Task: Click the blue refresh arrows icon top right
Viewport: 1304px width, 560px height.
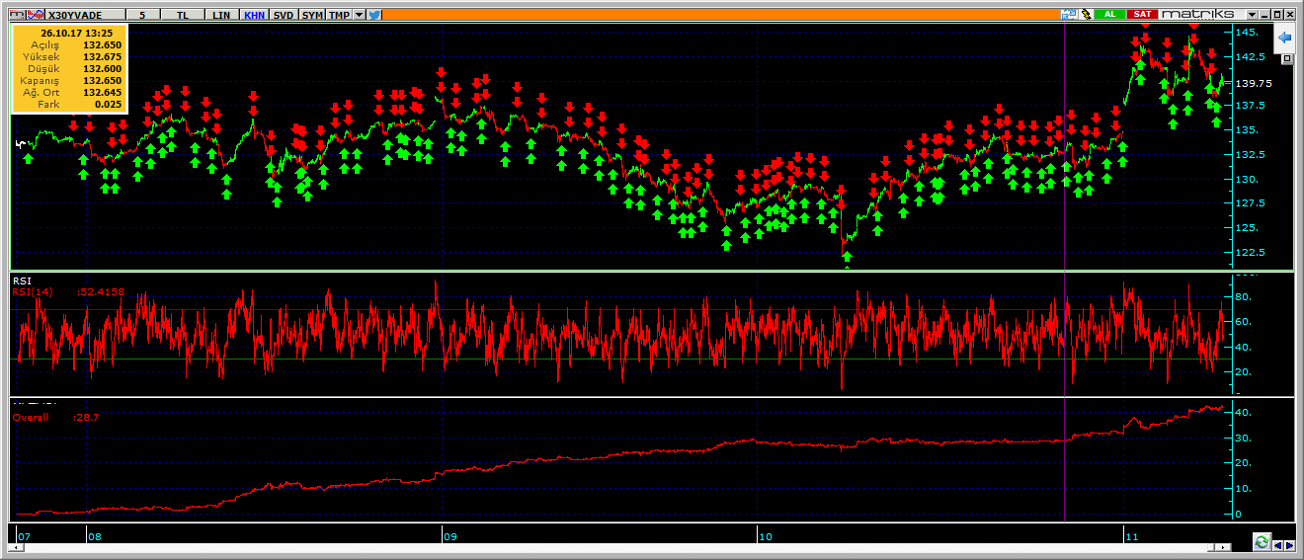Action: click(x=1069, y=15)
